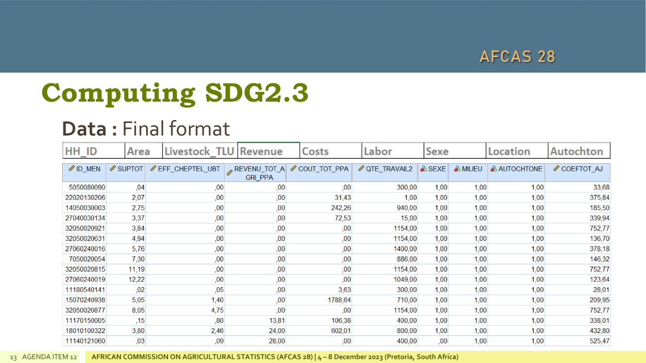Select household ID 22020130206
The image size is (646, 363).
[x=85, y=197]
